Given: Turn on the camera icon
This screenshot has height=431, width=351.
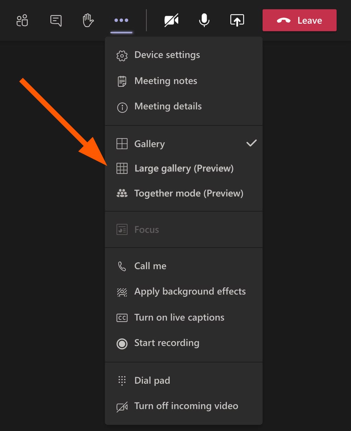Looking at the screenshot, I should pos(171,20).
